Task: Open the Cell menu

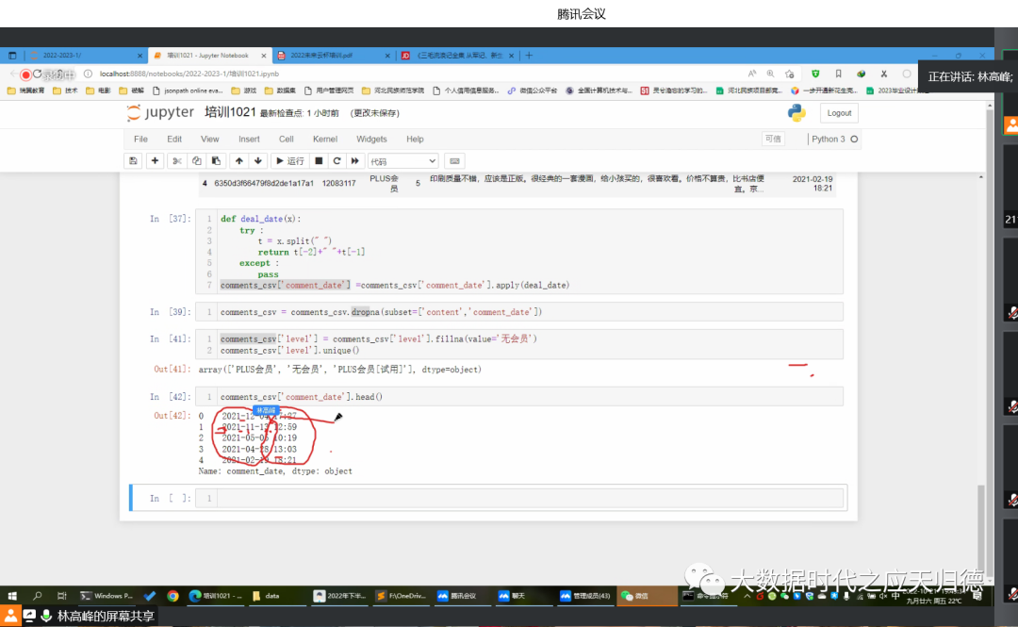Action: tap(287, 139)
